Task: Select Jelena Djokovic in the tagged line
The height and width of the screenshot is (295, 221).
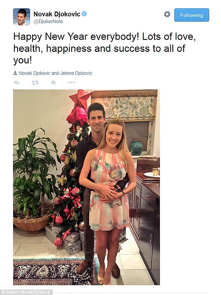Action: click(x=76, y=73)
